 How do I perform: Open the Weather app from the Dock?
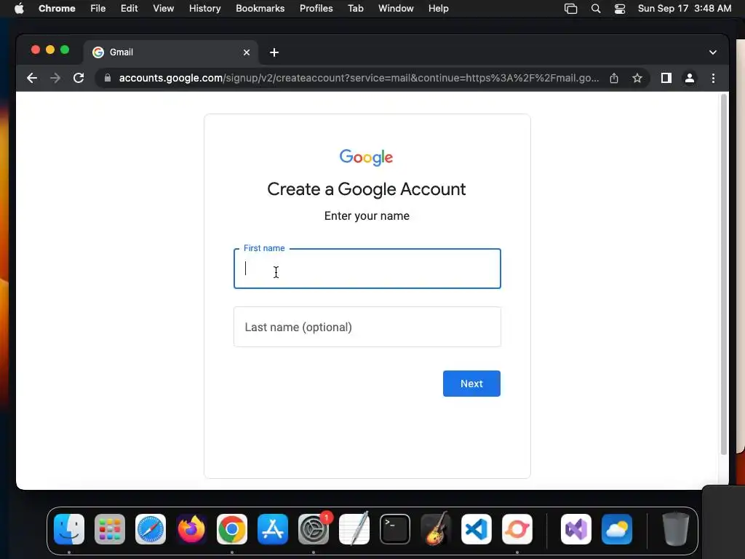(617, 529)
